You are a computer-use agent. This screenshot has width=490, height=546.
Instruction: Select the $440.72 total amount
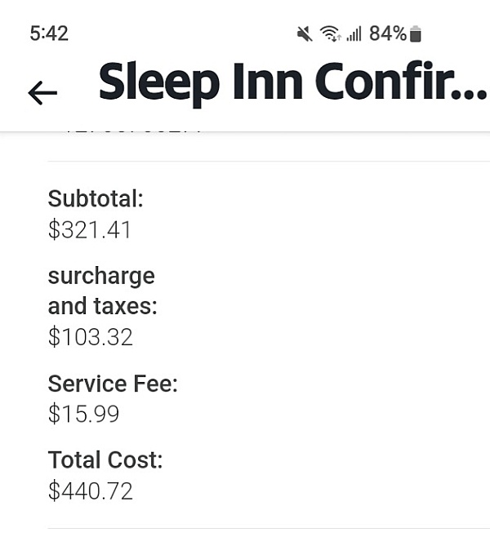91,491
